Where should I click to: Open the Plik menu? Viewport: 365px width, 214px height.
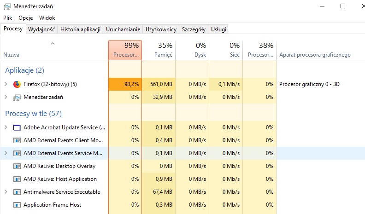pos(8,18)
